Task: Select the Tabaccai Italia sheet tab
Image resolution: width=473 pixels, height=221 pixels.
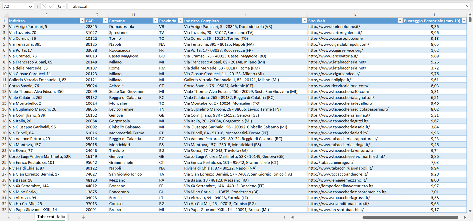Action: 51,216
